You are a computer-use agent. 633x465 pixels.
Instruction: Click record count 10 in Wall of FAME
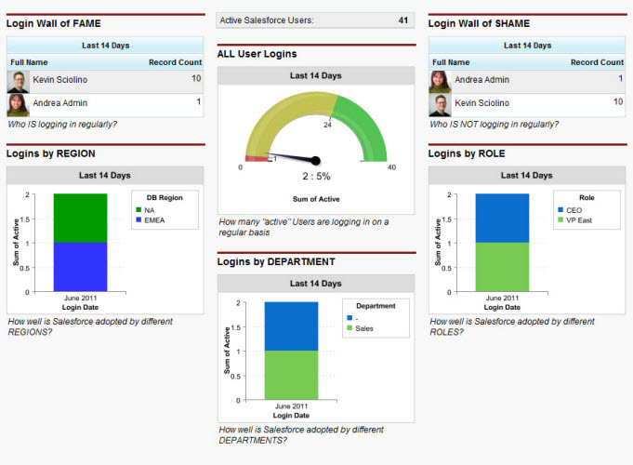[x=196, y=78]
